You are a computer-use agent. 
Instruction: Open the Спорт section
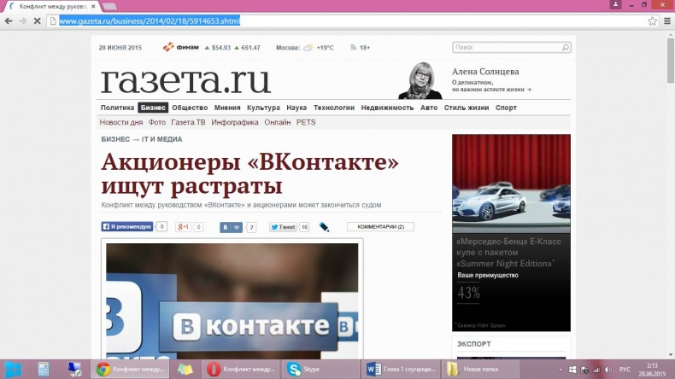506,108
